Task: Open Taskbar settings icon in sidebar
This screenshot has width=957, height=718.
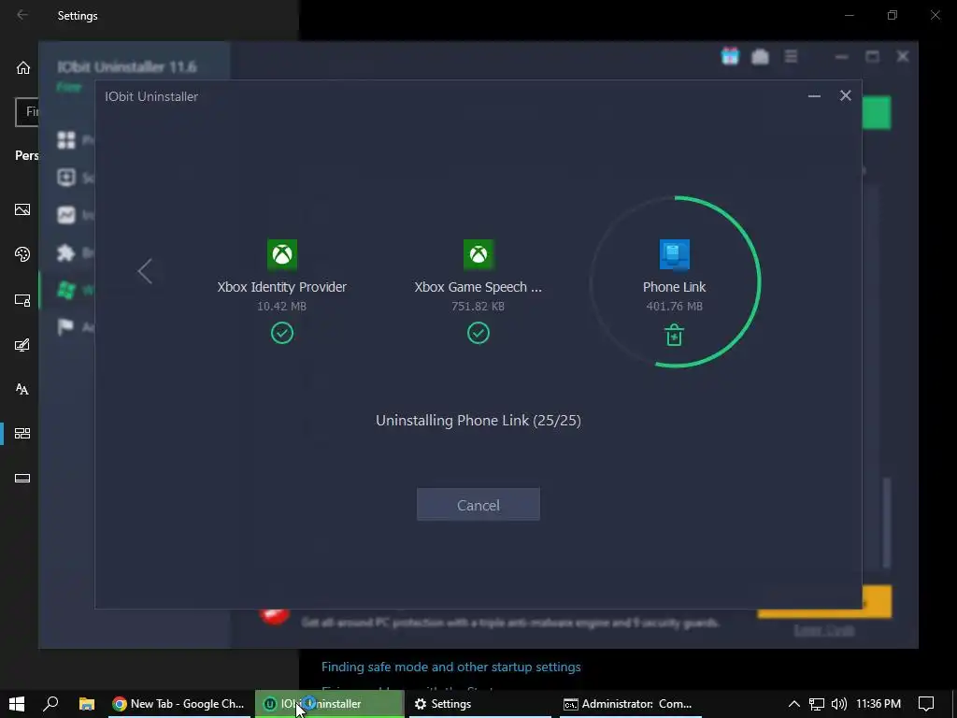Action: tap(22, 478)
